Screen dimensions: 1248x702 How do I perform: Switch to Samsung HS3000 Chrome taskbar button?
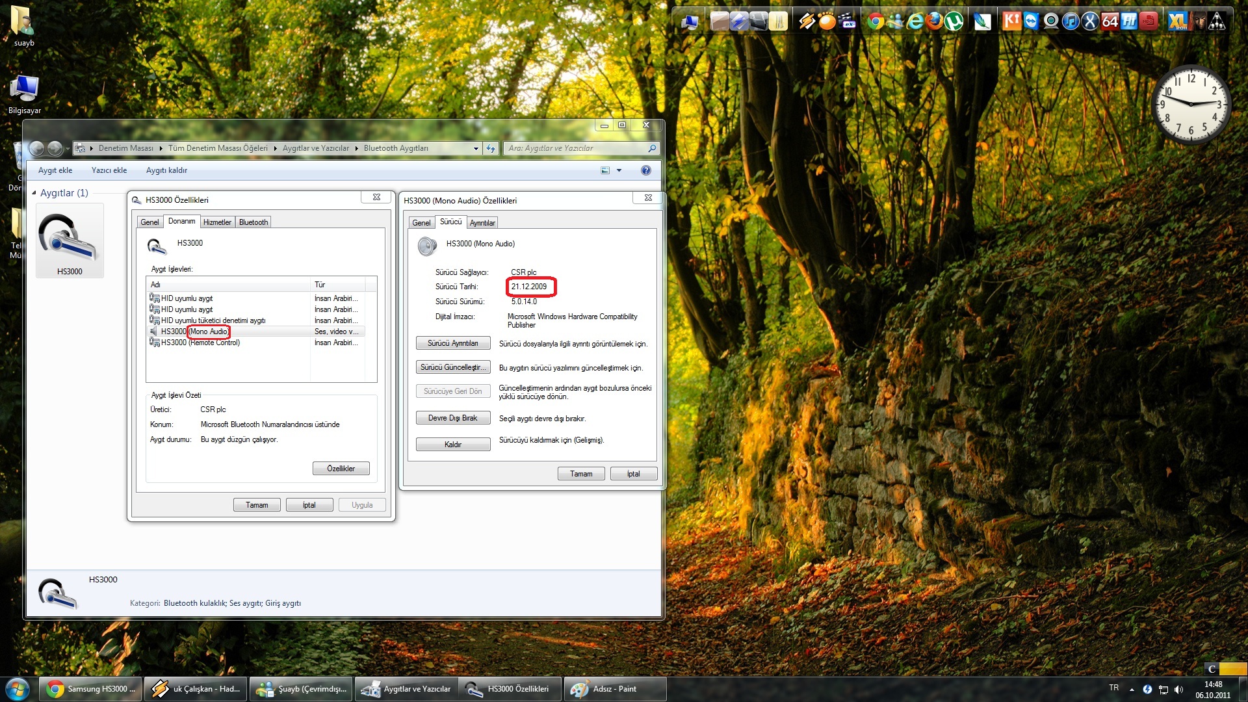[89, 689]
